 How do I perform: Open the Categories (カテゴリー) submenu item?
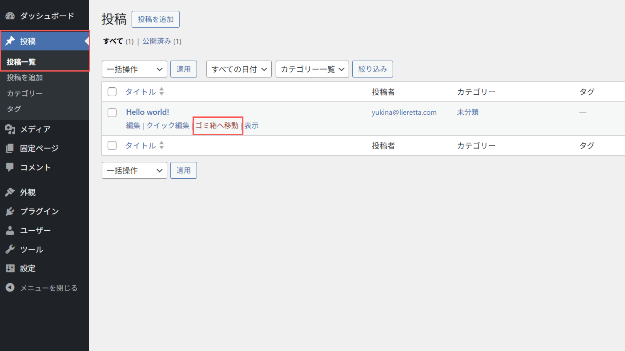point(24,93)
